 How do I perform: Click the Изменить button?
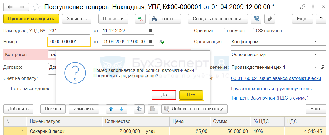click(84, 109)
